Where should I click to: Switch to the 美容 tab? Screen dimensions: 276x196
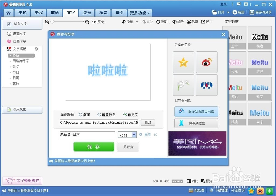pyautogui.click(x=38, y=13)
